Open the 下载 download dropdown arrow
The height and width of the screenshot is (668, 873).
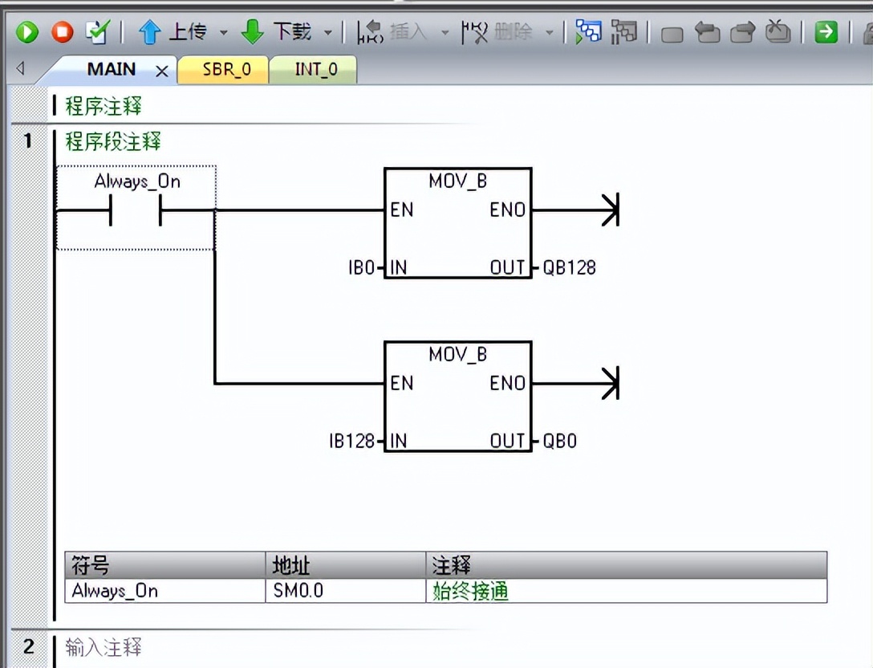coord(328,32)
